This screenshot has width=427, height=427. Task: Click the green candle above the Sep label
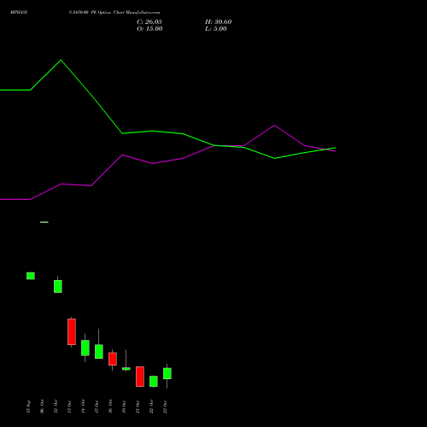pyautogui.click(x=31, y=276)
